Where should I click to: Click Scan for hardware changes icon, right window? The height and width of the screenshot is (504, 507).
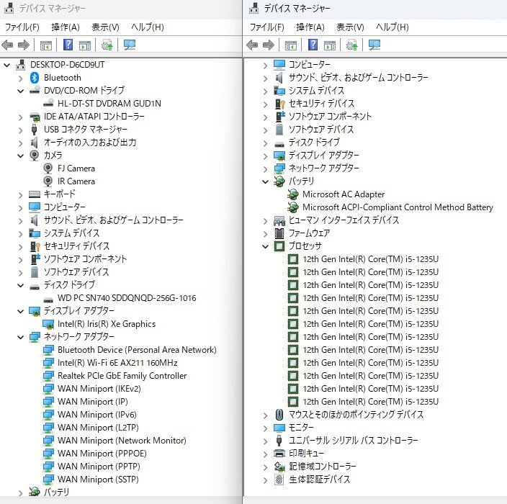pyautogui.click(x=374, y=45)
